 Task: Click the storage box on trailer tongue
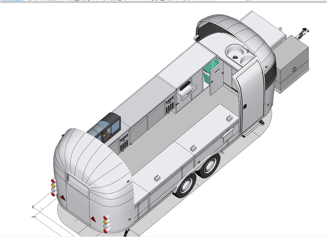coord(292,64)
